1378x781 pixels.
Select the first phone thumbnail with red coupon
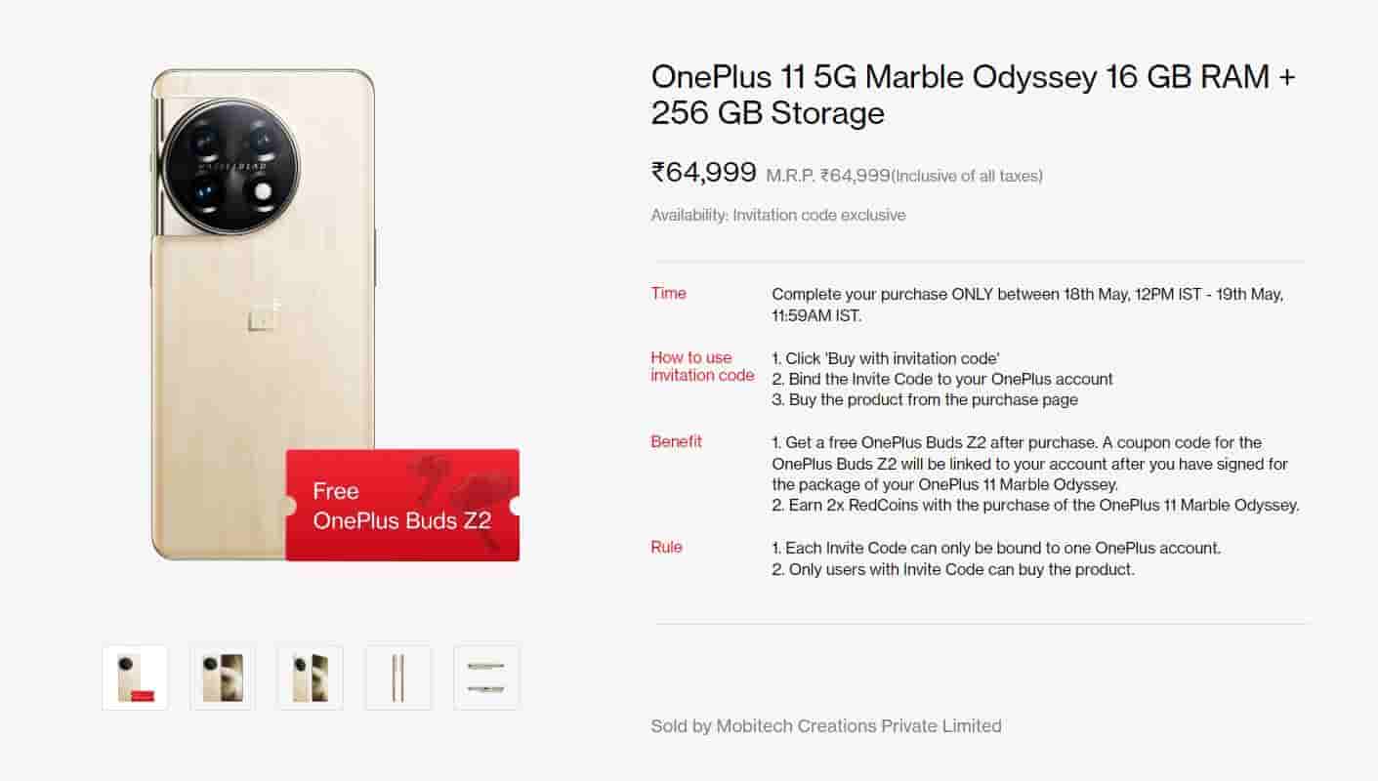[x=134, y=677]
